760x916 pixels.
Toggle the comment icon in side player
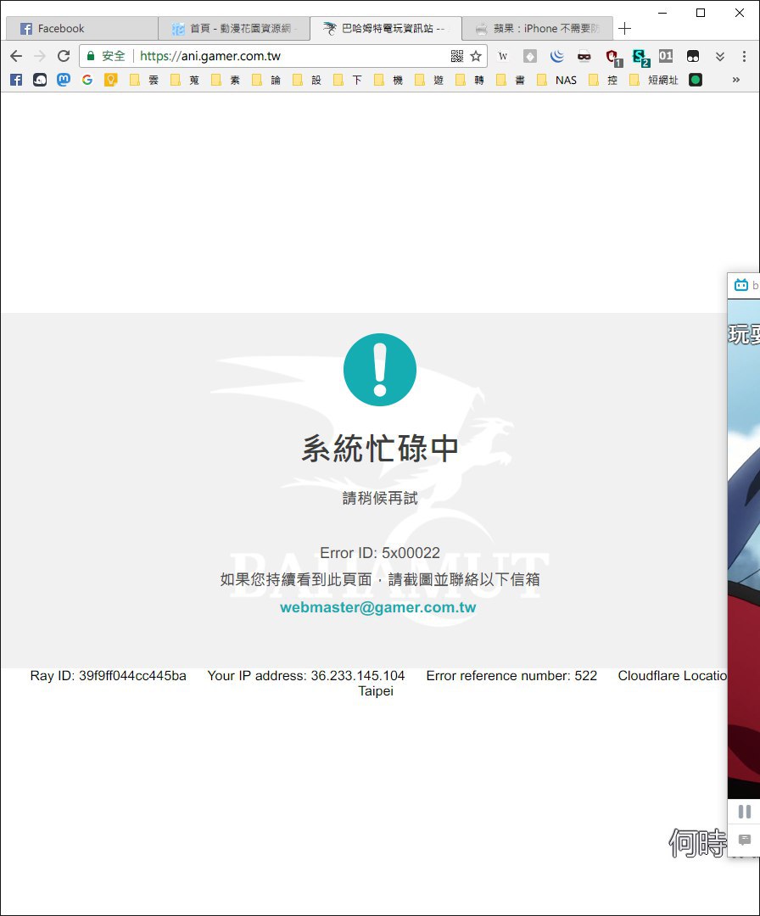click(x=744, y=840)
